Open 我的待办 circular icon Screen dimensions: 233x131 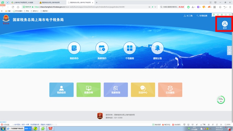pos(74,48)
